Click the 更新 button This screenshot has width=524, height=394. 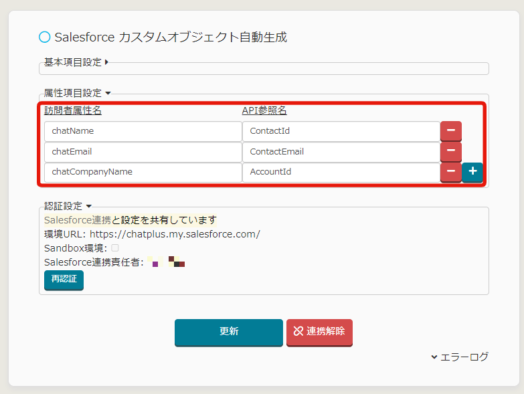pos(229,332)
